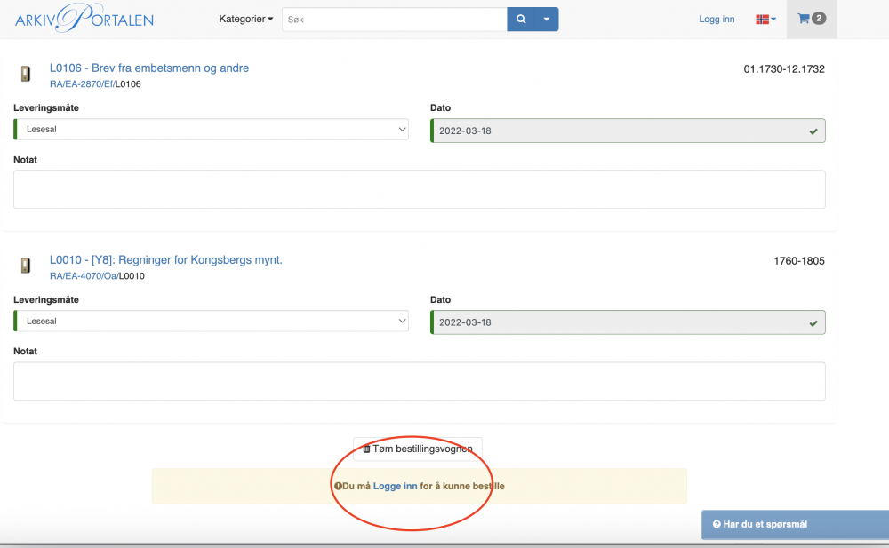The height and width of the screenshot is (548, 889).
Task: Click the Søk search input field
Action: click(x=394, y=19)
